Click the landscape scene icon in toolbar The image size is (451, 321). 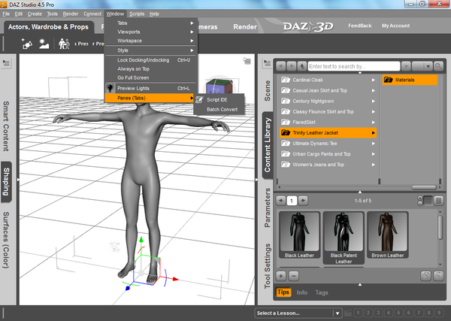pyautogui.click(x=44, y=44)
